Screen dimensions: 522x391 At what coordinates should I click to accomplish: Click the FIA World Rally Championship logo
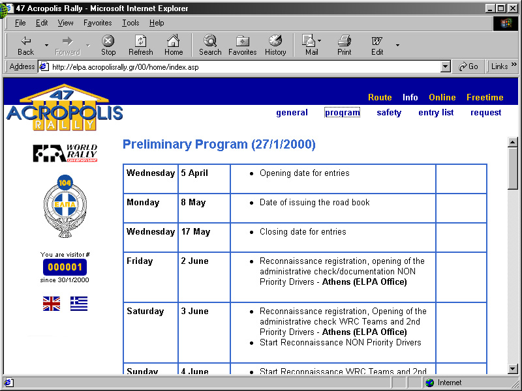point(65,153)
